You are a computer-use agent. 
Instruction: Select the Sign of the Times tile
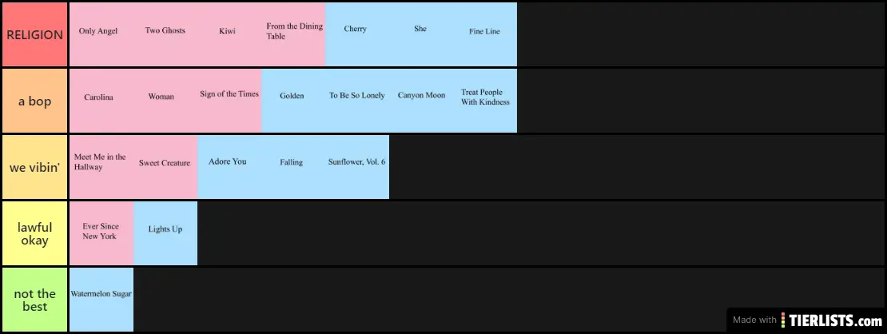229,101
